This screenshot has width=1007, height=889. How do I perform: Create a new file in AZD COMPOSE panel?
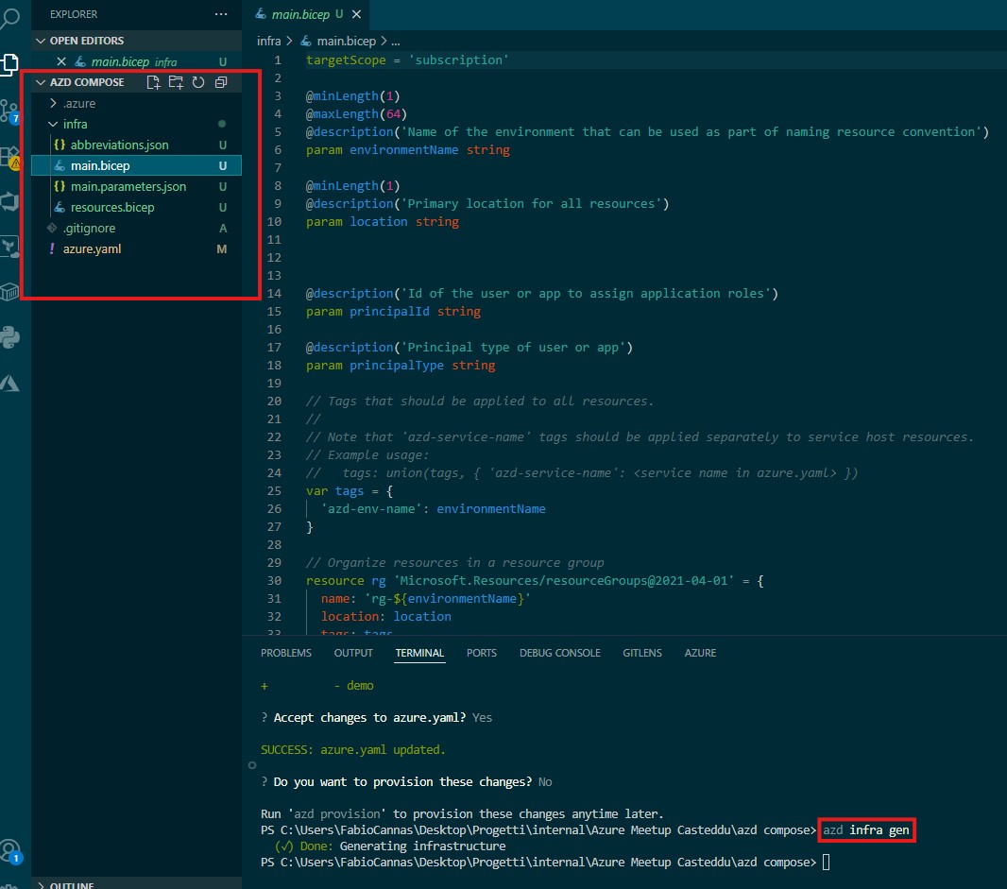(153, 82)
